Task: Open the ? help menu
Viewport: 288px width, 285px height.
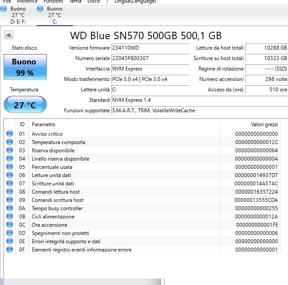Action: pyautogui.click(x=107, y=1)
